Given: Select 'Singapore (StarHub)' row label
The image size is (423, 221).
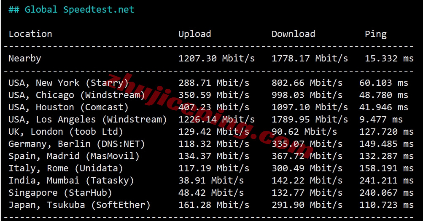Looking at the screenshot, I should point(60,193).
